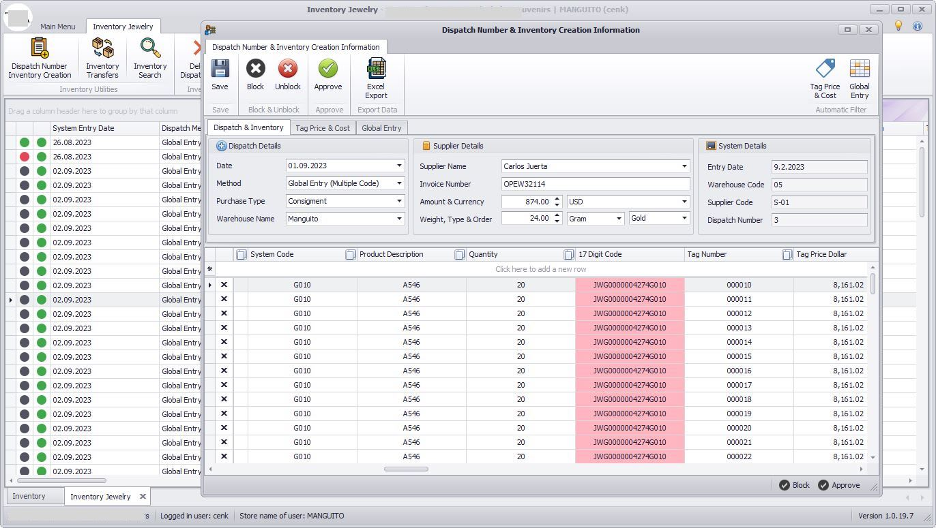Open the Inventory Transfers tool
The width and height of the screenshot is (936, 528).
(102, 58)
